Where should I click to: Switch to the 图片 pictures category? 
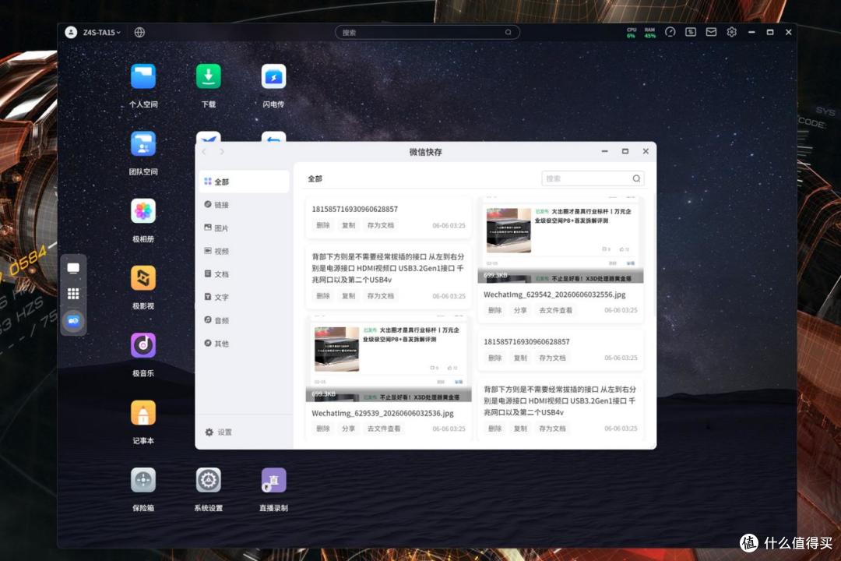[244, 228]
